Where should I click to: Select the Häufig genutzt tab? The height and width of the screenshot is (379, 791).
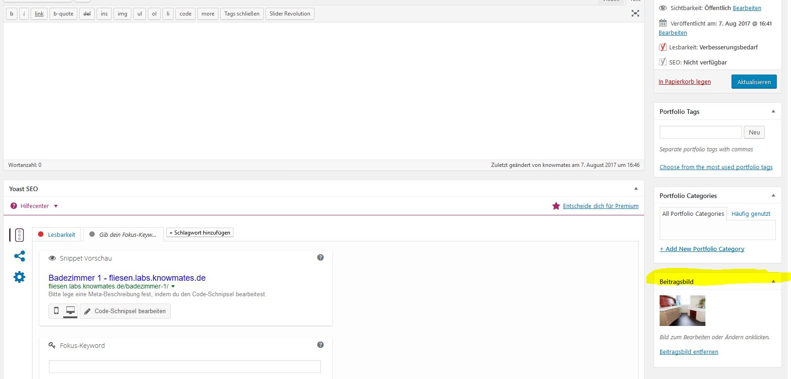[751, 214]
